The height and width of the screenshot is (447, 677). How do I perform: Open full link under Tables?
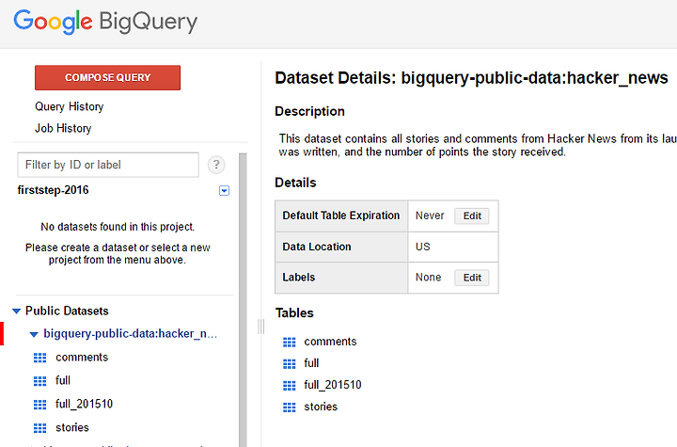point(311,363)
